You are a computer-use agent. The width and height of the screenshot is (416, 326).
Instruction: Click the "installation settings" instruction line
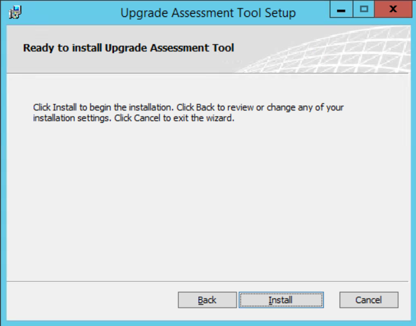click(x=134, y=118)
